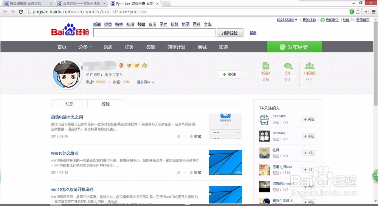The image size is (378, 206).
Task: Open the article 微信电话本怎么用
Action: tap(67, 117)
